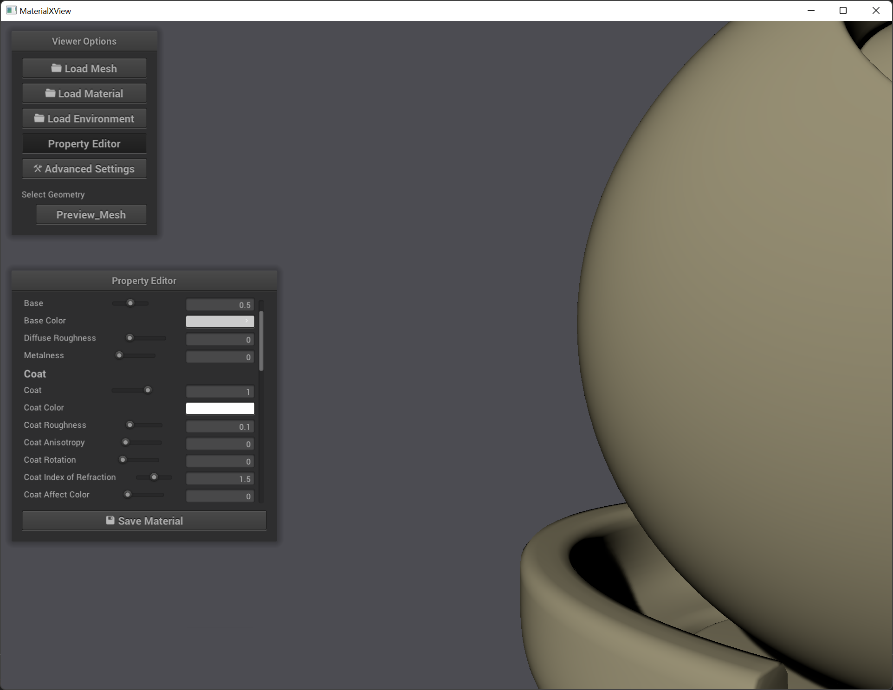Click the Metalness slider handle
Image resolution: width=893 pixels, height=690 pixels.
click(x=119, y=355)
